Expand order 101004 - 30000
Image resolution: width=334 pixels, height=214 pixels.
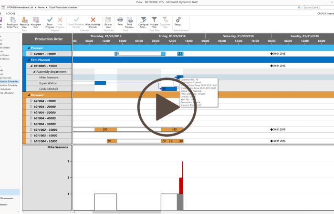click(x=31, y=112)
